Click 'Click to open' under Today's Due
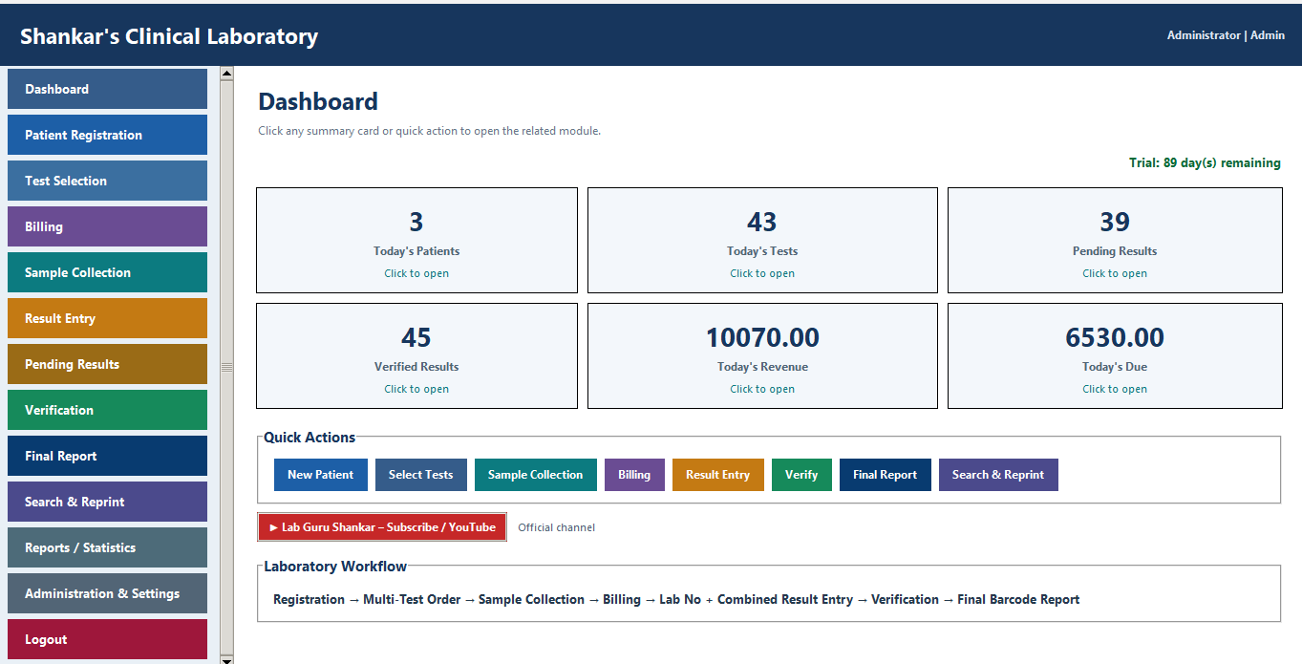1302x664 pixels. pos(1115,389)
